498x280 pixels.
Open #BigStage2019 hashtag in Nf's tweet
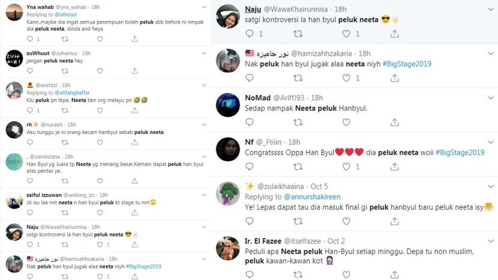(460, 153)
